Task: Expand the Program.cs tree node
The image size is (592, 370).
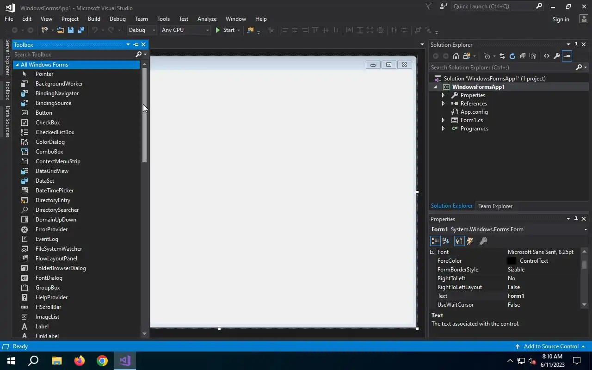Action: tap(443, 129)
